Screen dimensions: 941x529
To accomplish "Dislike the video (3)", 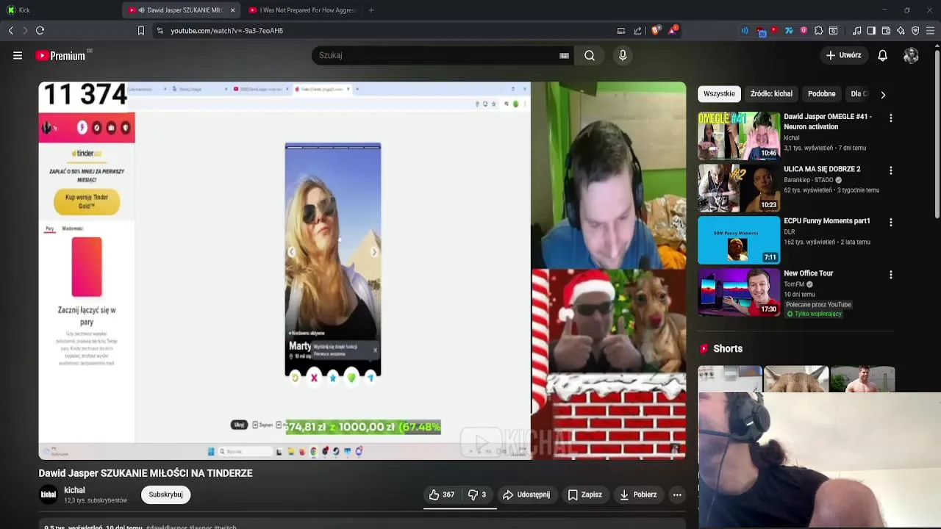I will [x=477, y=494].
